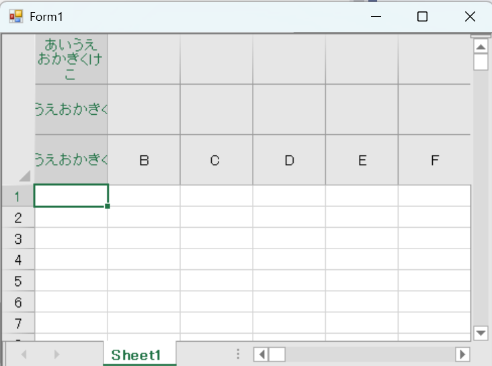Click the horizontal scrollbar thumb
Viewport: 492px width, 366px height.
(x=277, y=355)
